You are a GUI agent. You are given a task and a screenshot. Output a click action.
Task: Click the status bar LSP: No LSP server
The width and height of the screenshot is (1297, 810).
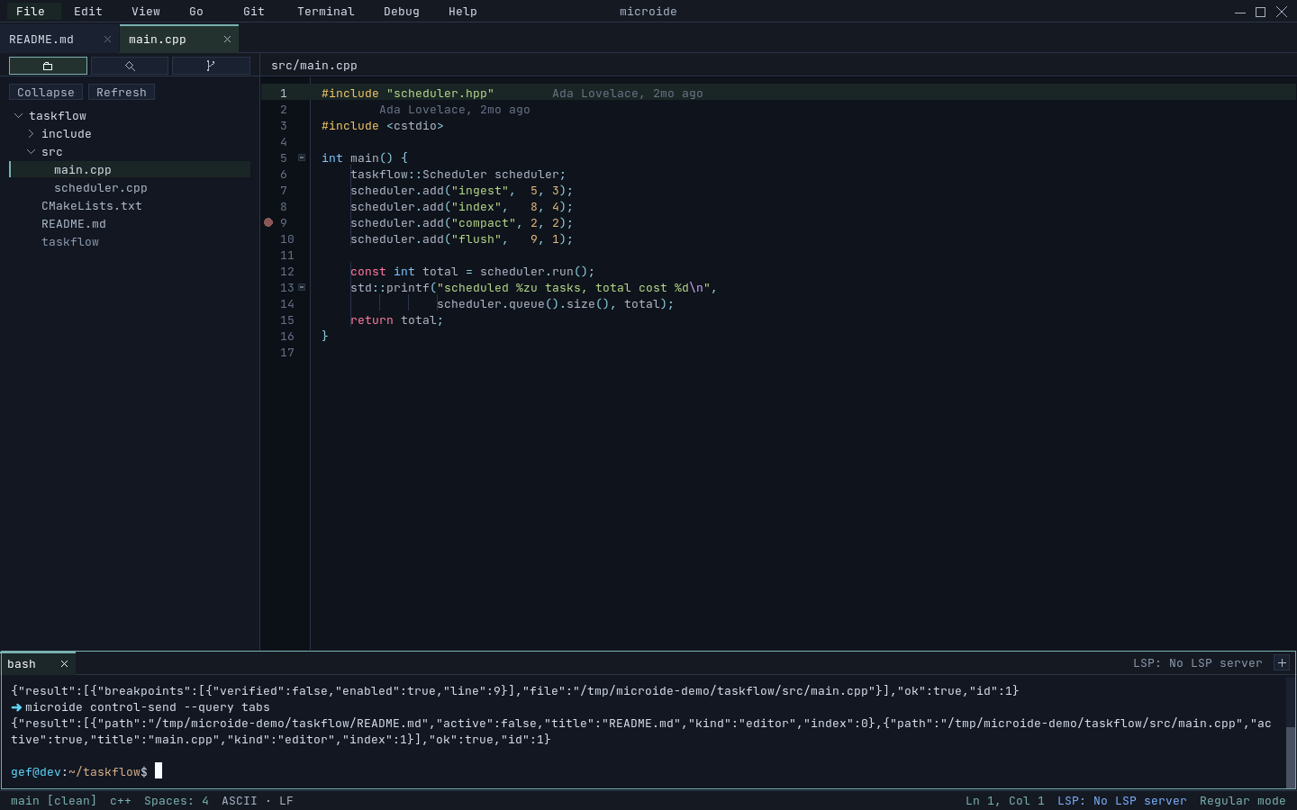click(1122, 800)
